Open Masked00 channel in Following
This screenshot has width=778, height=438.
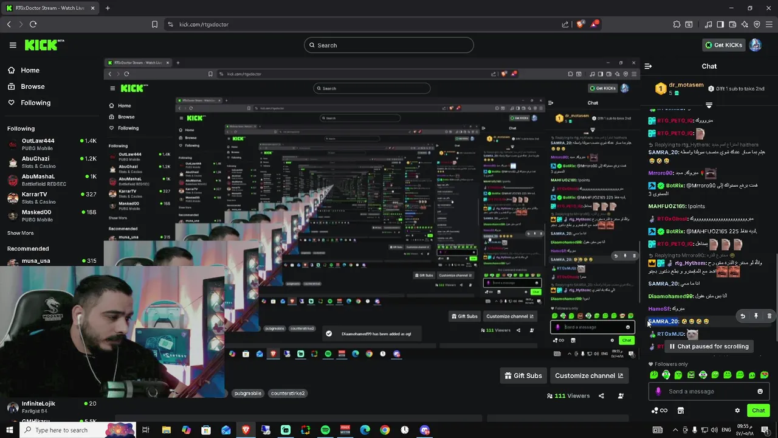pyautogui.click(x=52, y=215)
